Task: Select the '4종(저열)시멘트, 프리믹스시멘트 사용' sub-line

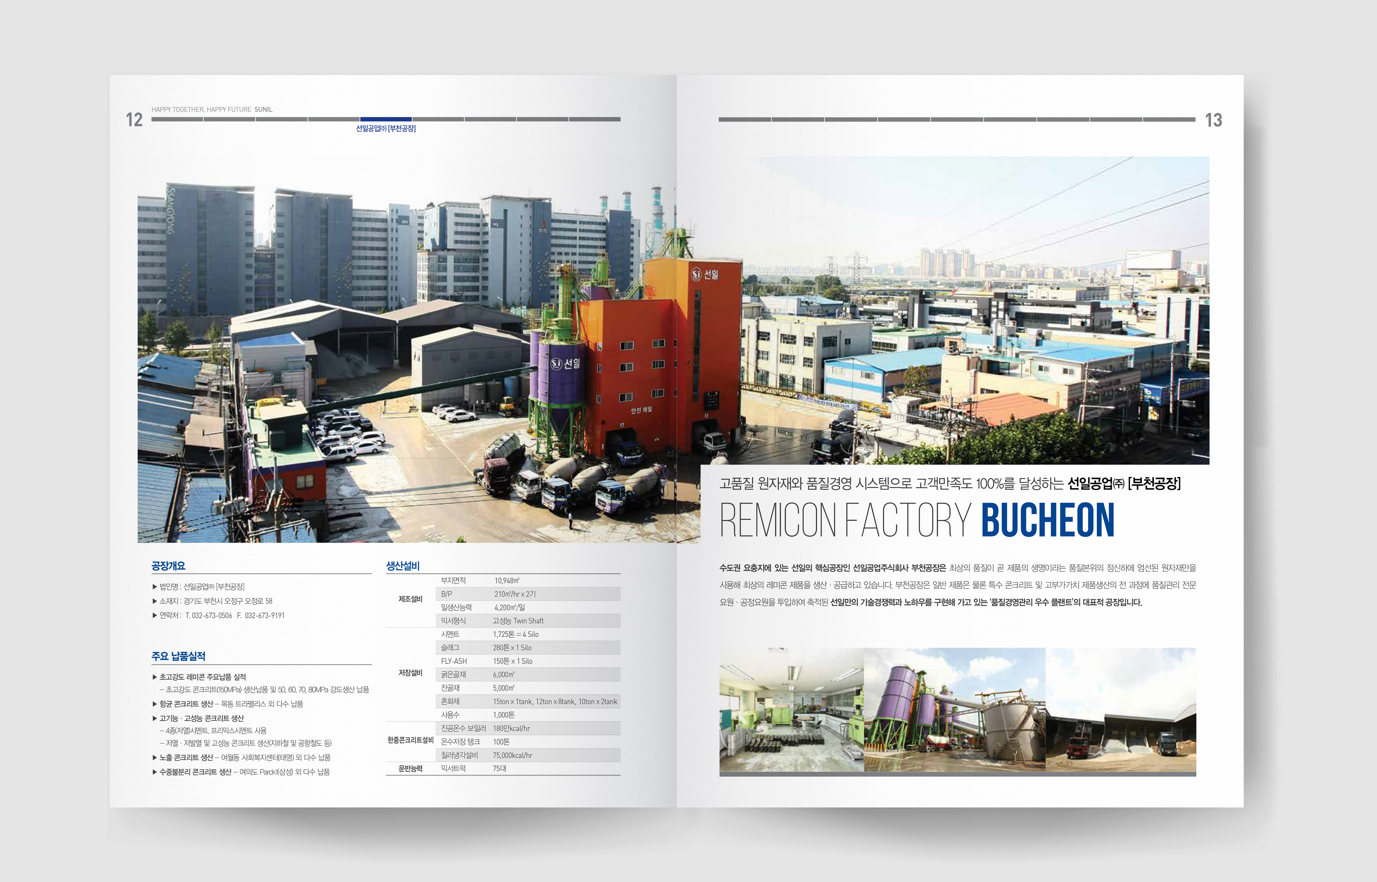Action: tap(213, 731)
